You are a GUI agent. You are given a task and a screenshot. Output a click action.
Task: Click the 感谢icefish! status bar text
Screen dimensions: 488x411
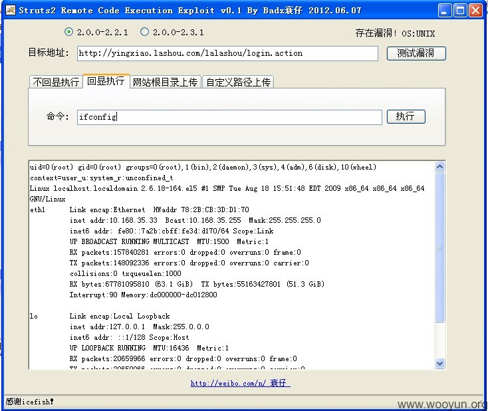[29, 402]
